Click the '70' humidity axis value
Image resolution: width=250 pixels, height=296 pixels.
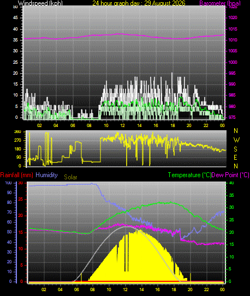click(x=9, y=213)
